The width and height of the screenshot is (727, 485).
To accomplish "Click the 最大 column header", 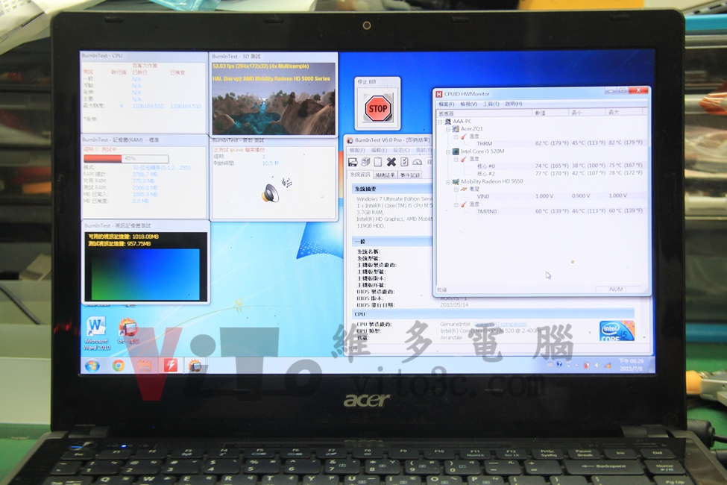I will pos(624,112).
